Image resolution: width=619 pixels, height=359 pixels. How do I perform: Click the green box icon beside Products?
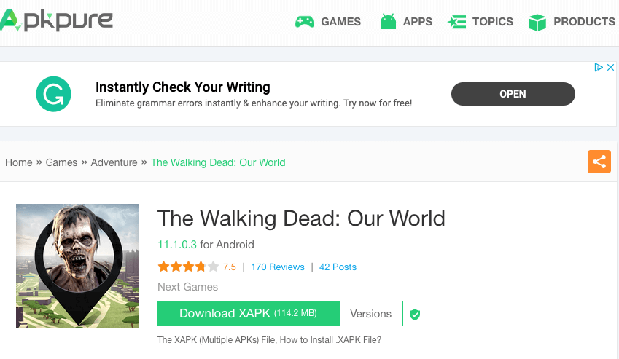[537, 22]
